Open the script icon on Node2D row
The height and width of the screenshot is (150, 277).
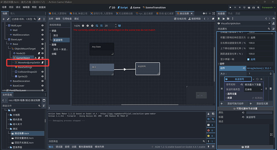(39, 53)
